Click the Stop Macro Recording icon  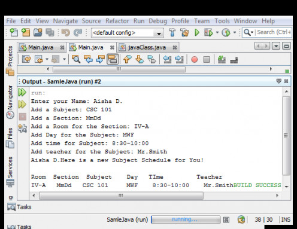207,59
